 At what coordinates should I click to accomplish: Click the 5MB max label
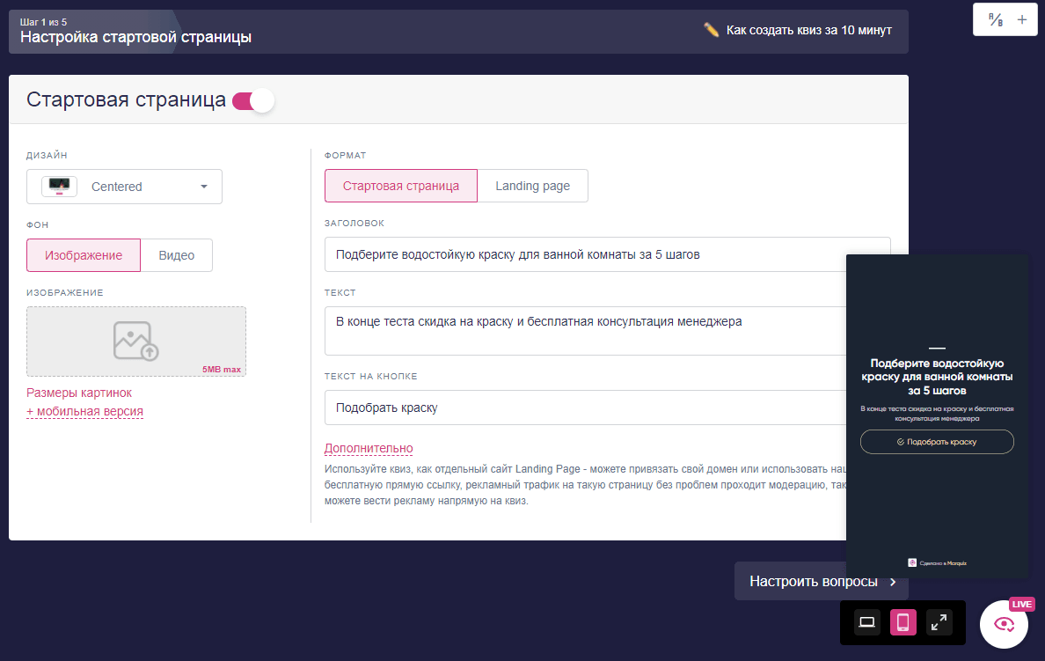tap(222, 370)
